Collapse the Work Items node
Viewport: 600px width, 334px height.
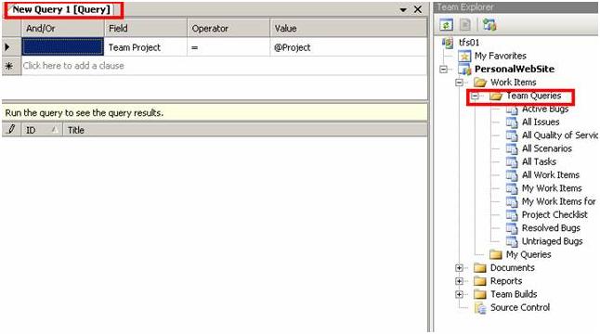[459, 83]
